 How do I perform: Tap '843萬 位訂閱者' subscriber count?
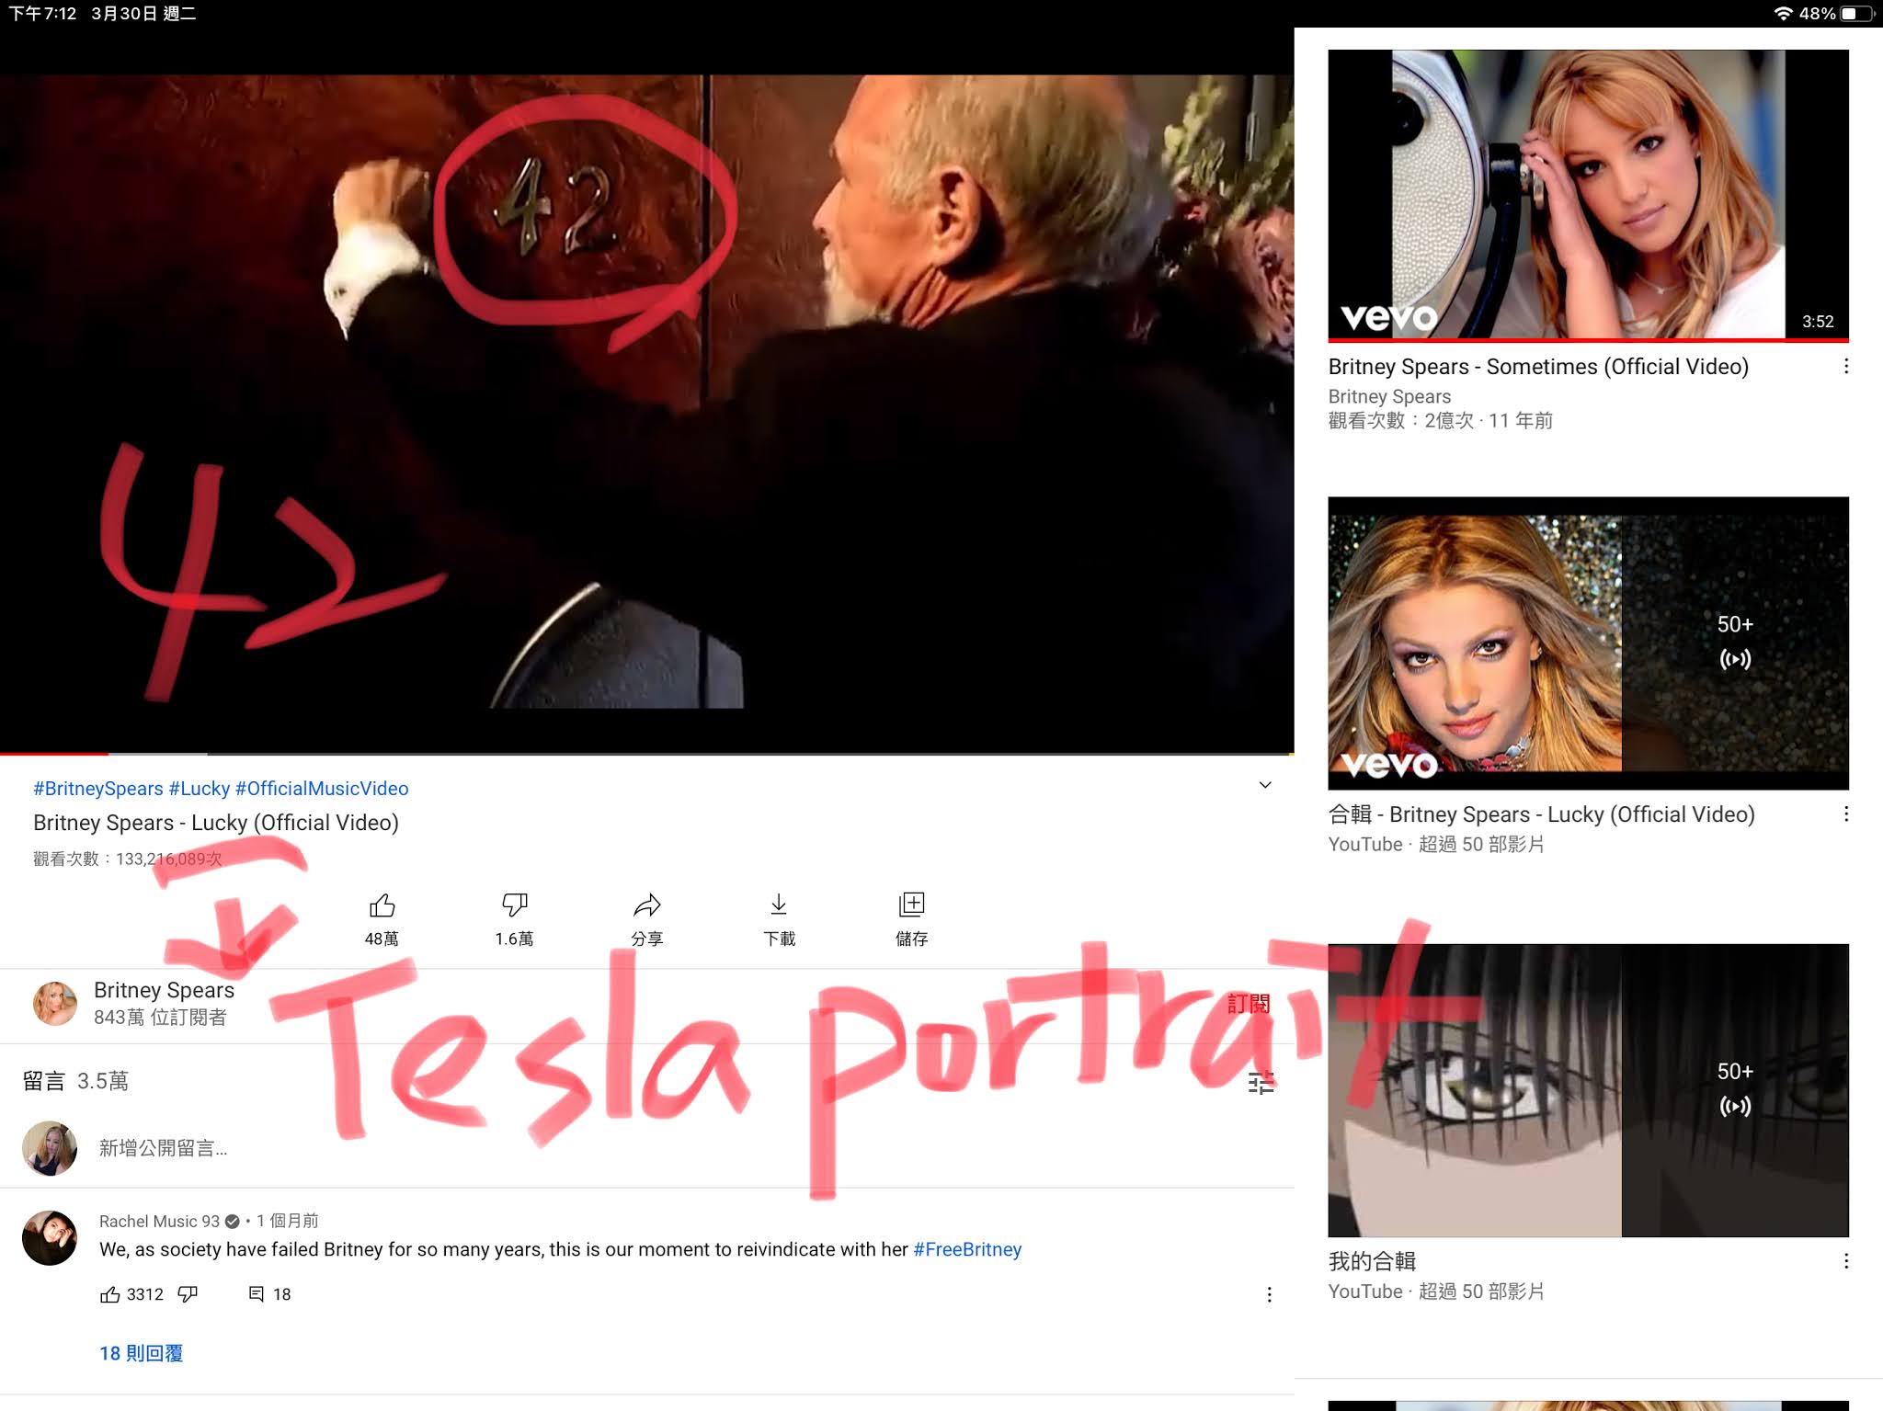160,1018
